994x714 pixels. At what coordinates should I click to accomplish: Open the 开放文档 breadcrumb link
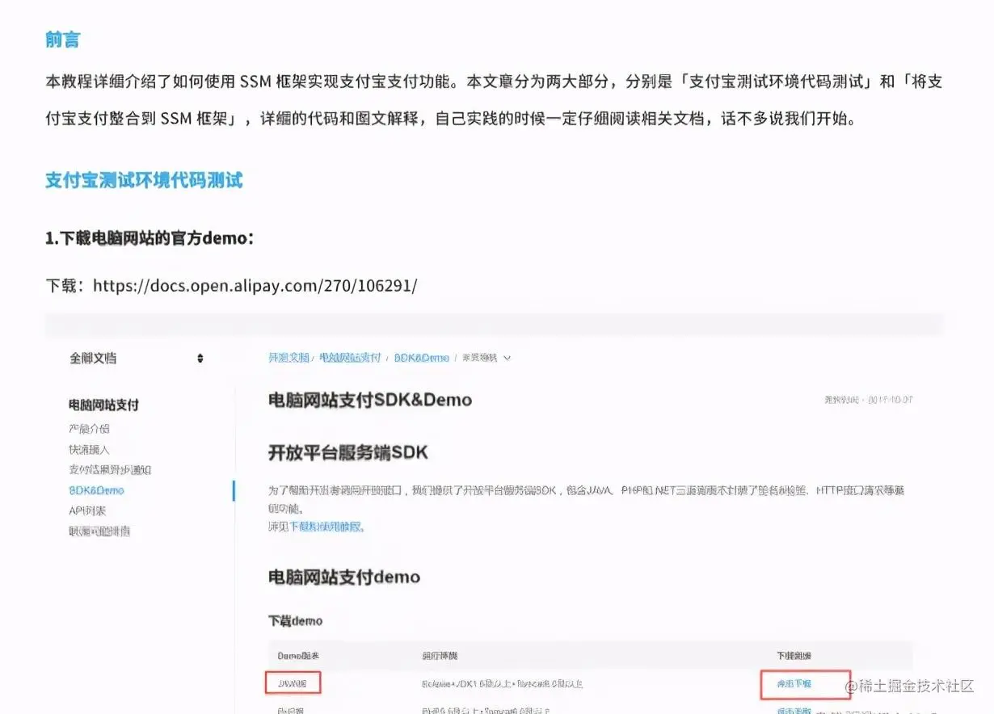coord(289,357)
